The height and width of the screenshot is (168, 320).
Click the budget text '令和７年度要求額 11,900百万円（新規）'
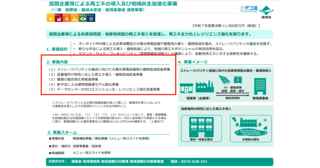tap(226, 26)
